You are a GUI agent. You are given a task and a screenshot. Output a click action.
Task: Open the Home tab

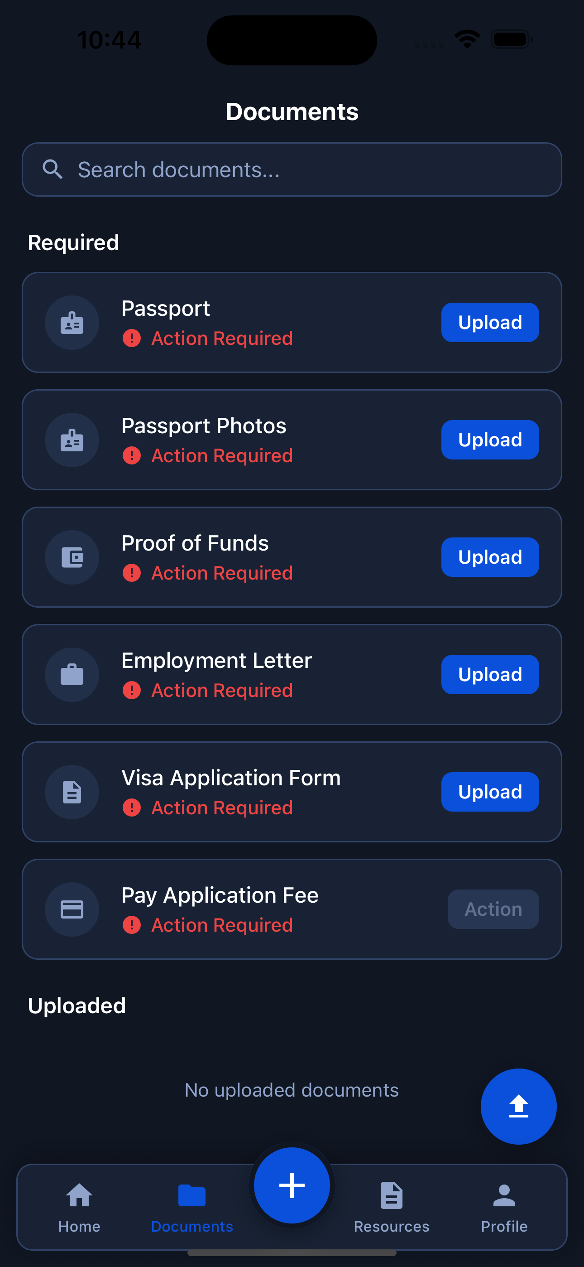tap(79, 1208)
